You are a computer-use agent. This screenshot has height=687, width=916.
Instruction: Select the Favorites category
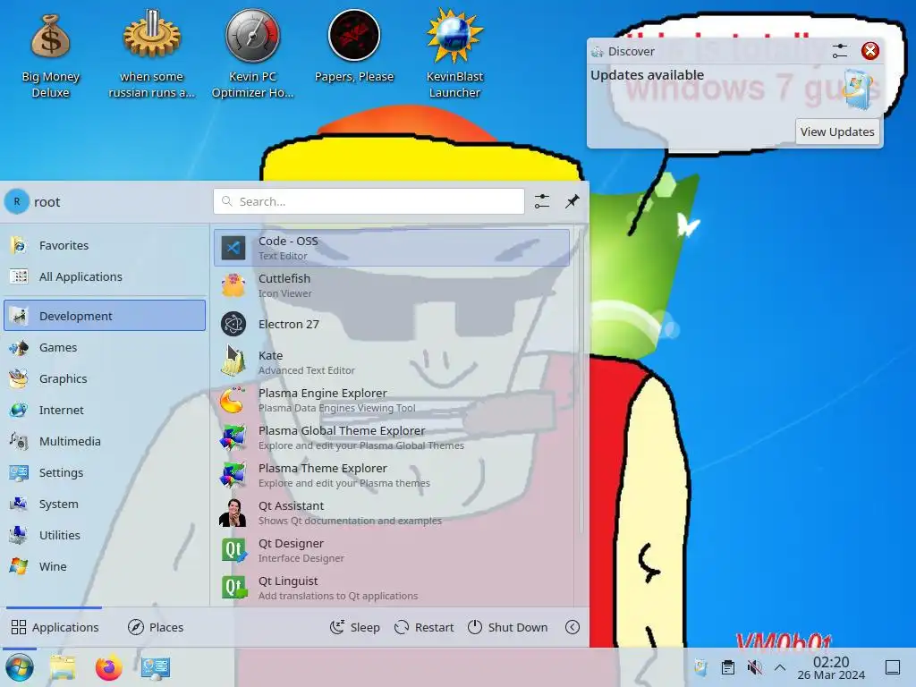(x=106, y=245)
